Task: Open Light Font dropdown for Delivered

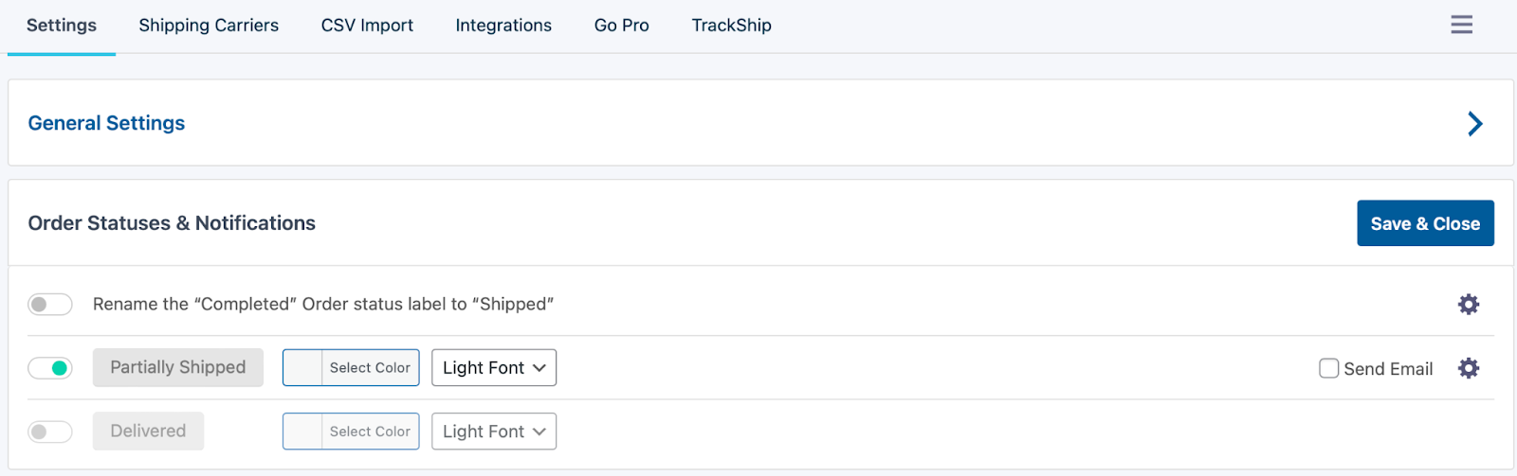Action: click(x=494, y=432)
